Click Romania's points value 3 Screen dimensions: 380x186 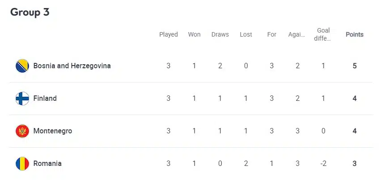coord(355,164)
